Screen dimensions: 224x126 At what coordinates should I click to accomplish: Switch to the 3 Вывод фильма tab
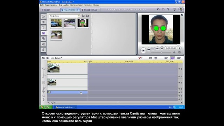click(90, 10)
